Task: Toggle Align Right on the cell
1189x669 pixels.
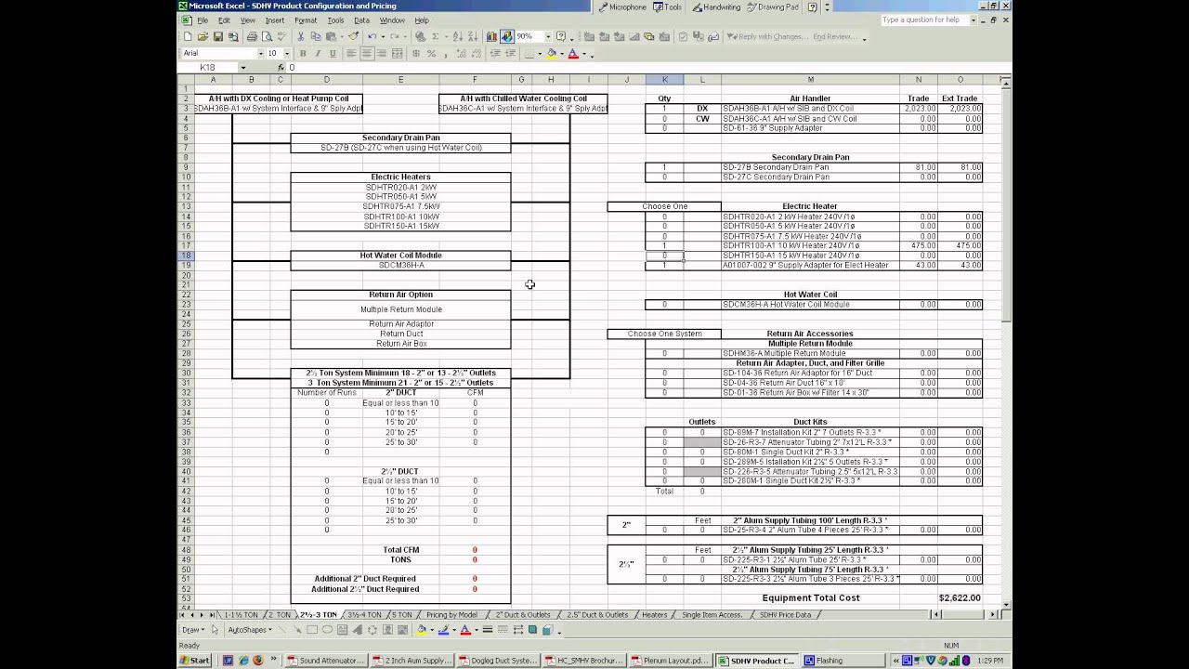Action: pos(382,53)
